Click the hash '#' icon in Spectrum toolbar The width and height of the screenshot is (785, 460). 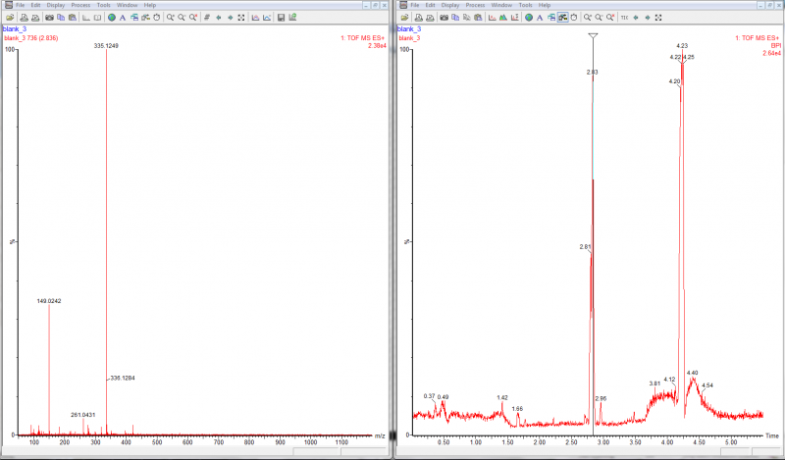tap(207, 18)
